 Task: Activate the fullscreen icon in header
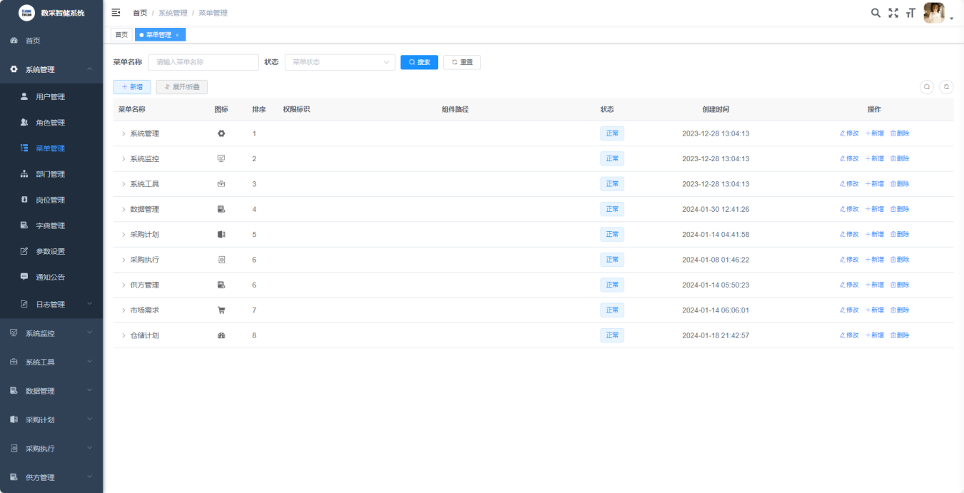(893, 13)
